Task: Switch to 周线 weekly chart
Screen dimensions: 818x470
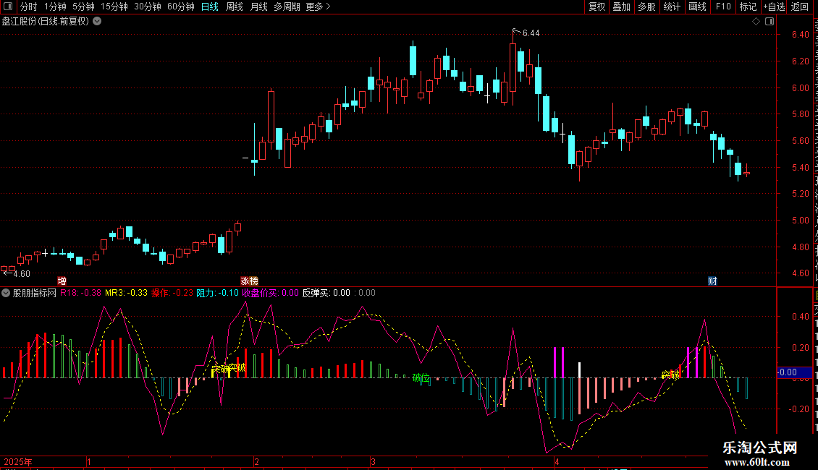Action: point(235,7)
